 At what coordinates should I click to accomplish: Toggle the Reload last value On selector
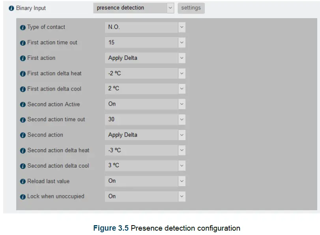tap(145, 181)
